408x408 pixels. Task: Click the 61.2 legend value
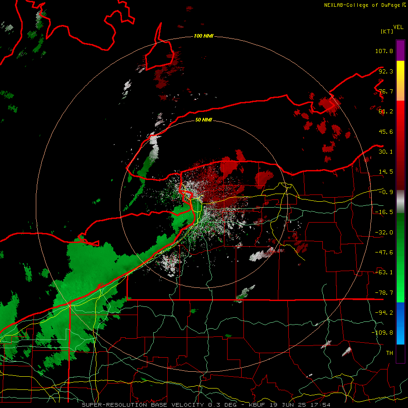tap(386, 112)
